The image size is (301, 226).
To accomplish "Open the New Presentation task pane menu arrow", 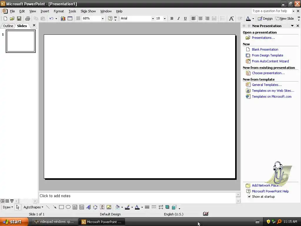I will (292, 26).
